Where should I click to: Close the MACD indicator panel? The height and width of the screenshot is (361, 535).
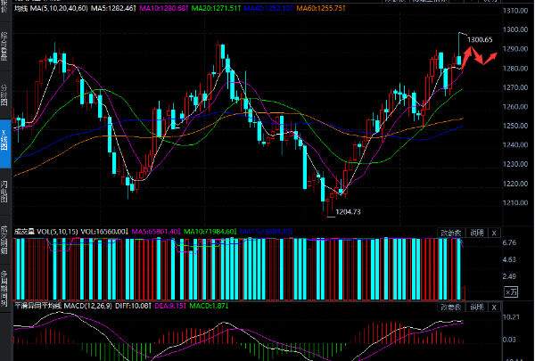(495, 307)
